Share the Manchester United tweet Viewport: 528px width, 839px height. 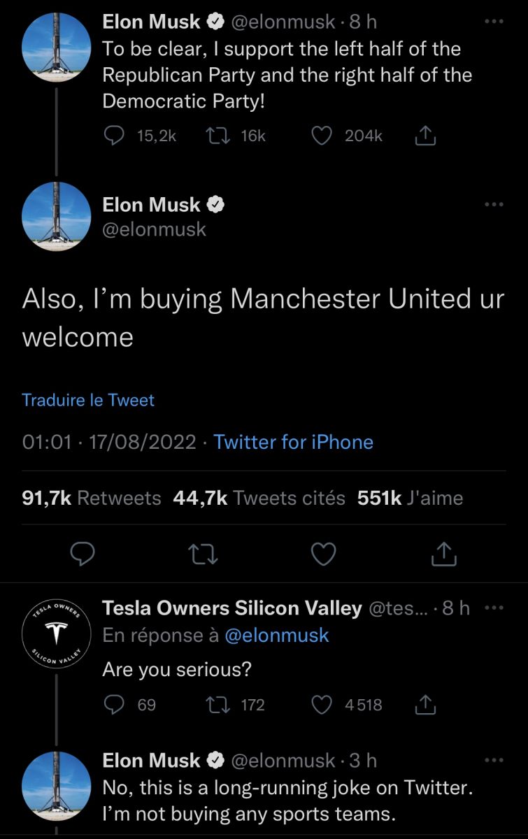[444, 554]
